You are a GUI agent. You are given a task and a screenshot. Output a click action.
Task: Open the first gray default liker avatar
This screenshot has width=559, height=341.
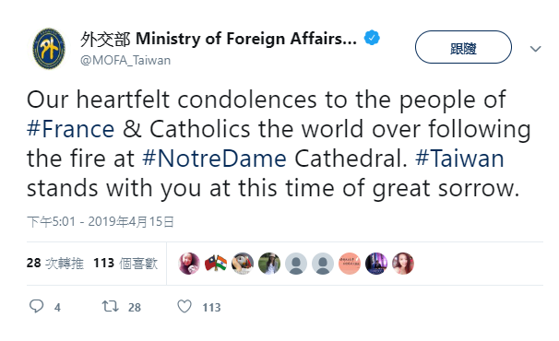click(x=296, y=264)
